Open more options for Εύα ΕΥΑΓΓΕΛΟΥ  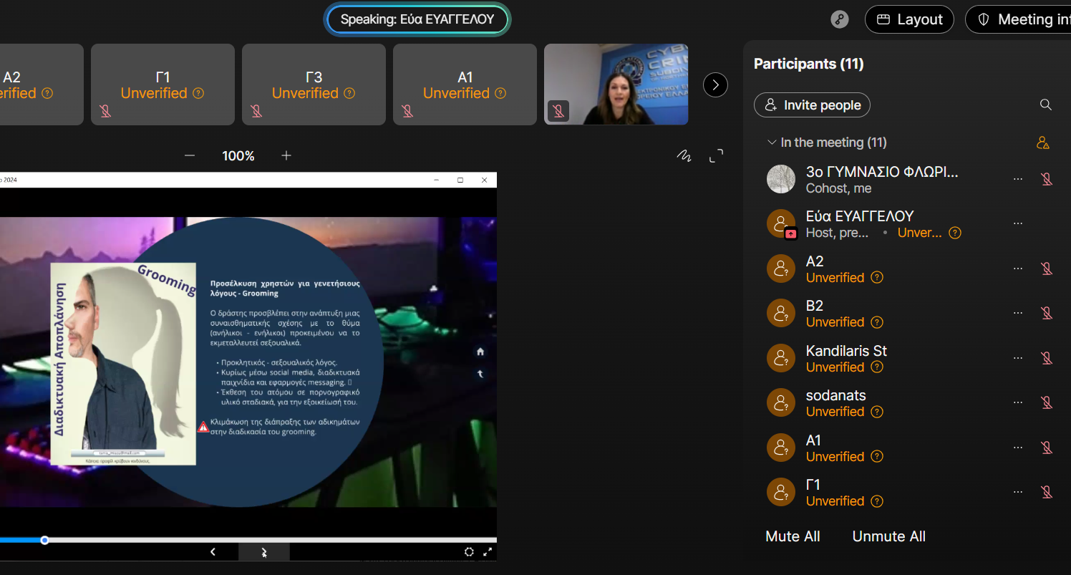(1018, 223)
